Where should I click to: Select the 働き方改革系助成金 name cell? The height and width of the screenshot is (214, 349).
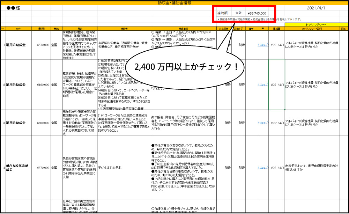click(x=18, y=168)
